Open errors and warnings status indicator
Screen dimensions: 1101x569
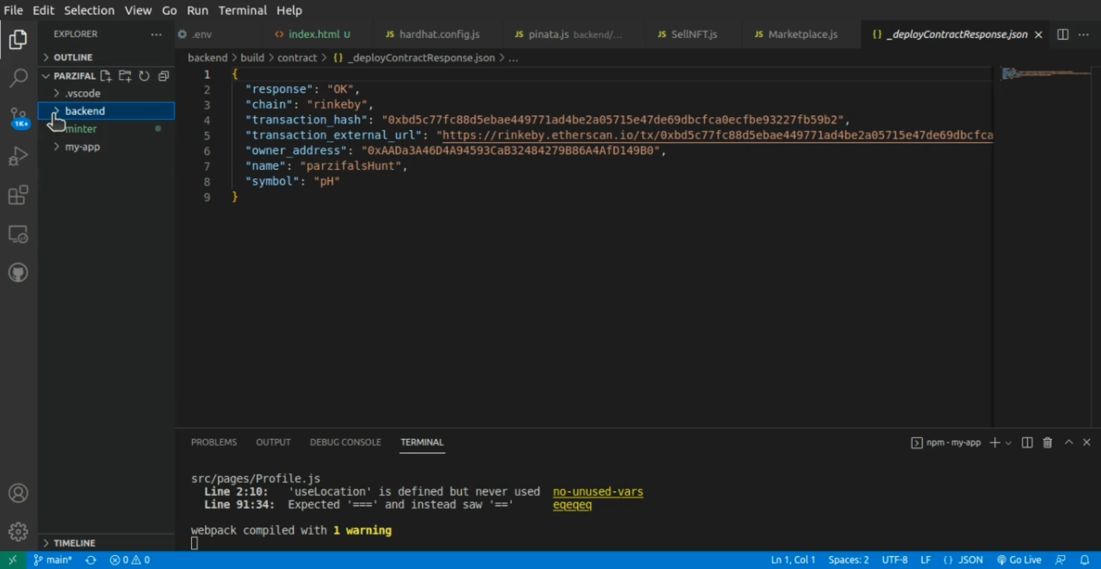(x=130, y=560)
